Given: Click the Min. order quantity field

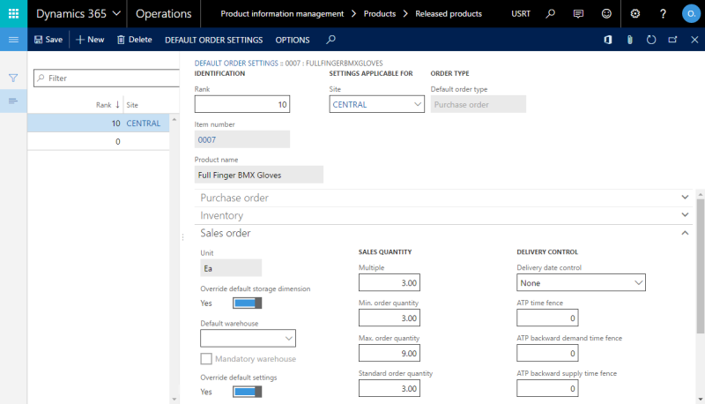Looking at the screenshot, I should 389,318.
